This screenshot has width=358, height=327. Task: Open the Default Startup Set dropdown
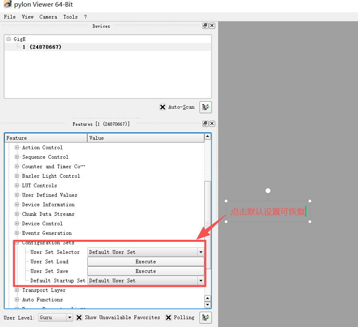pyautogui.click(x=201, y=280)
